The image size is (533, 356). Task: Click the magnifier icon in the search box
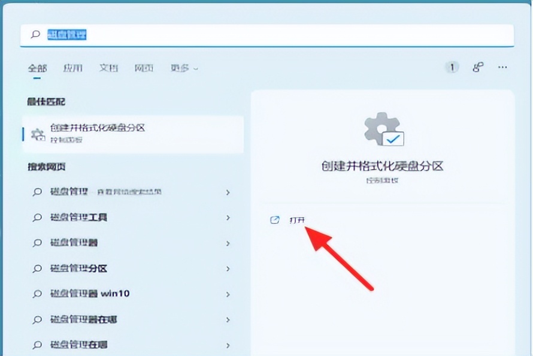35,35
